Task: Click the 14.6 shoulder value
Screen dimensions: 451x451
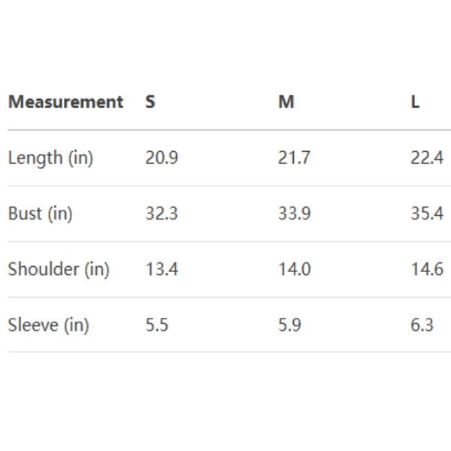Action: (x=427, y=269)
